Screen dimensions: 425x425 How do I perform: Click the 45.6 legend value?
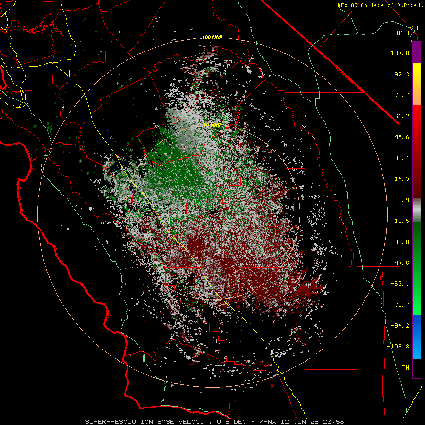click(x=402, y=137)
